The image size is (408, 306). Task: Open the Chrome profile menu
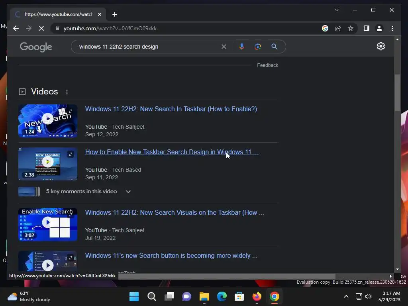[x=379, y=28]
